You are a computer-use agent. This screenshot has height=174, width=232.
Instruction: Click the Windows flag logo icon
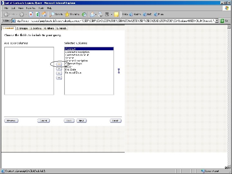[227, 8]
